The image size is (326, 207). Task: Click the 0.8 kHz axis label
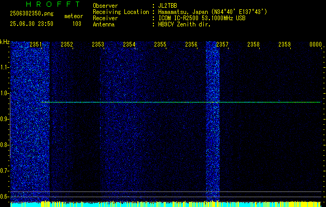pyautogui.click(x=4, y=145)
